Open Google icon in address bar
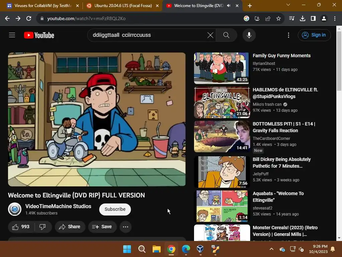342x257 pixels. 246,19
